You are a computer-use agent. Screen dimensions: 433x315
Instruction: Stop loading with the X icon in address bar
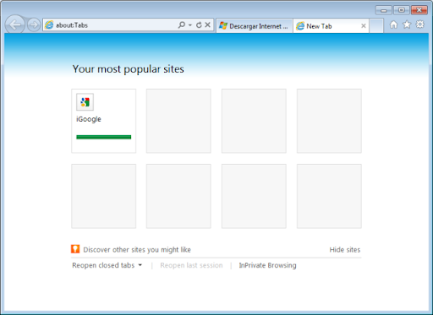pos(207,25)
